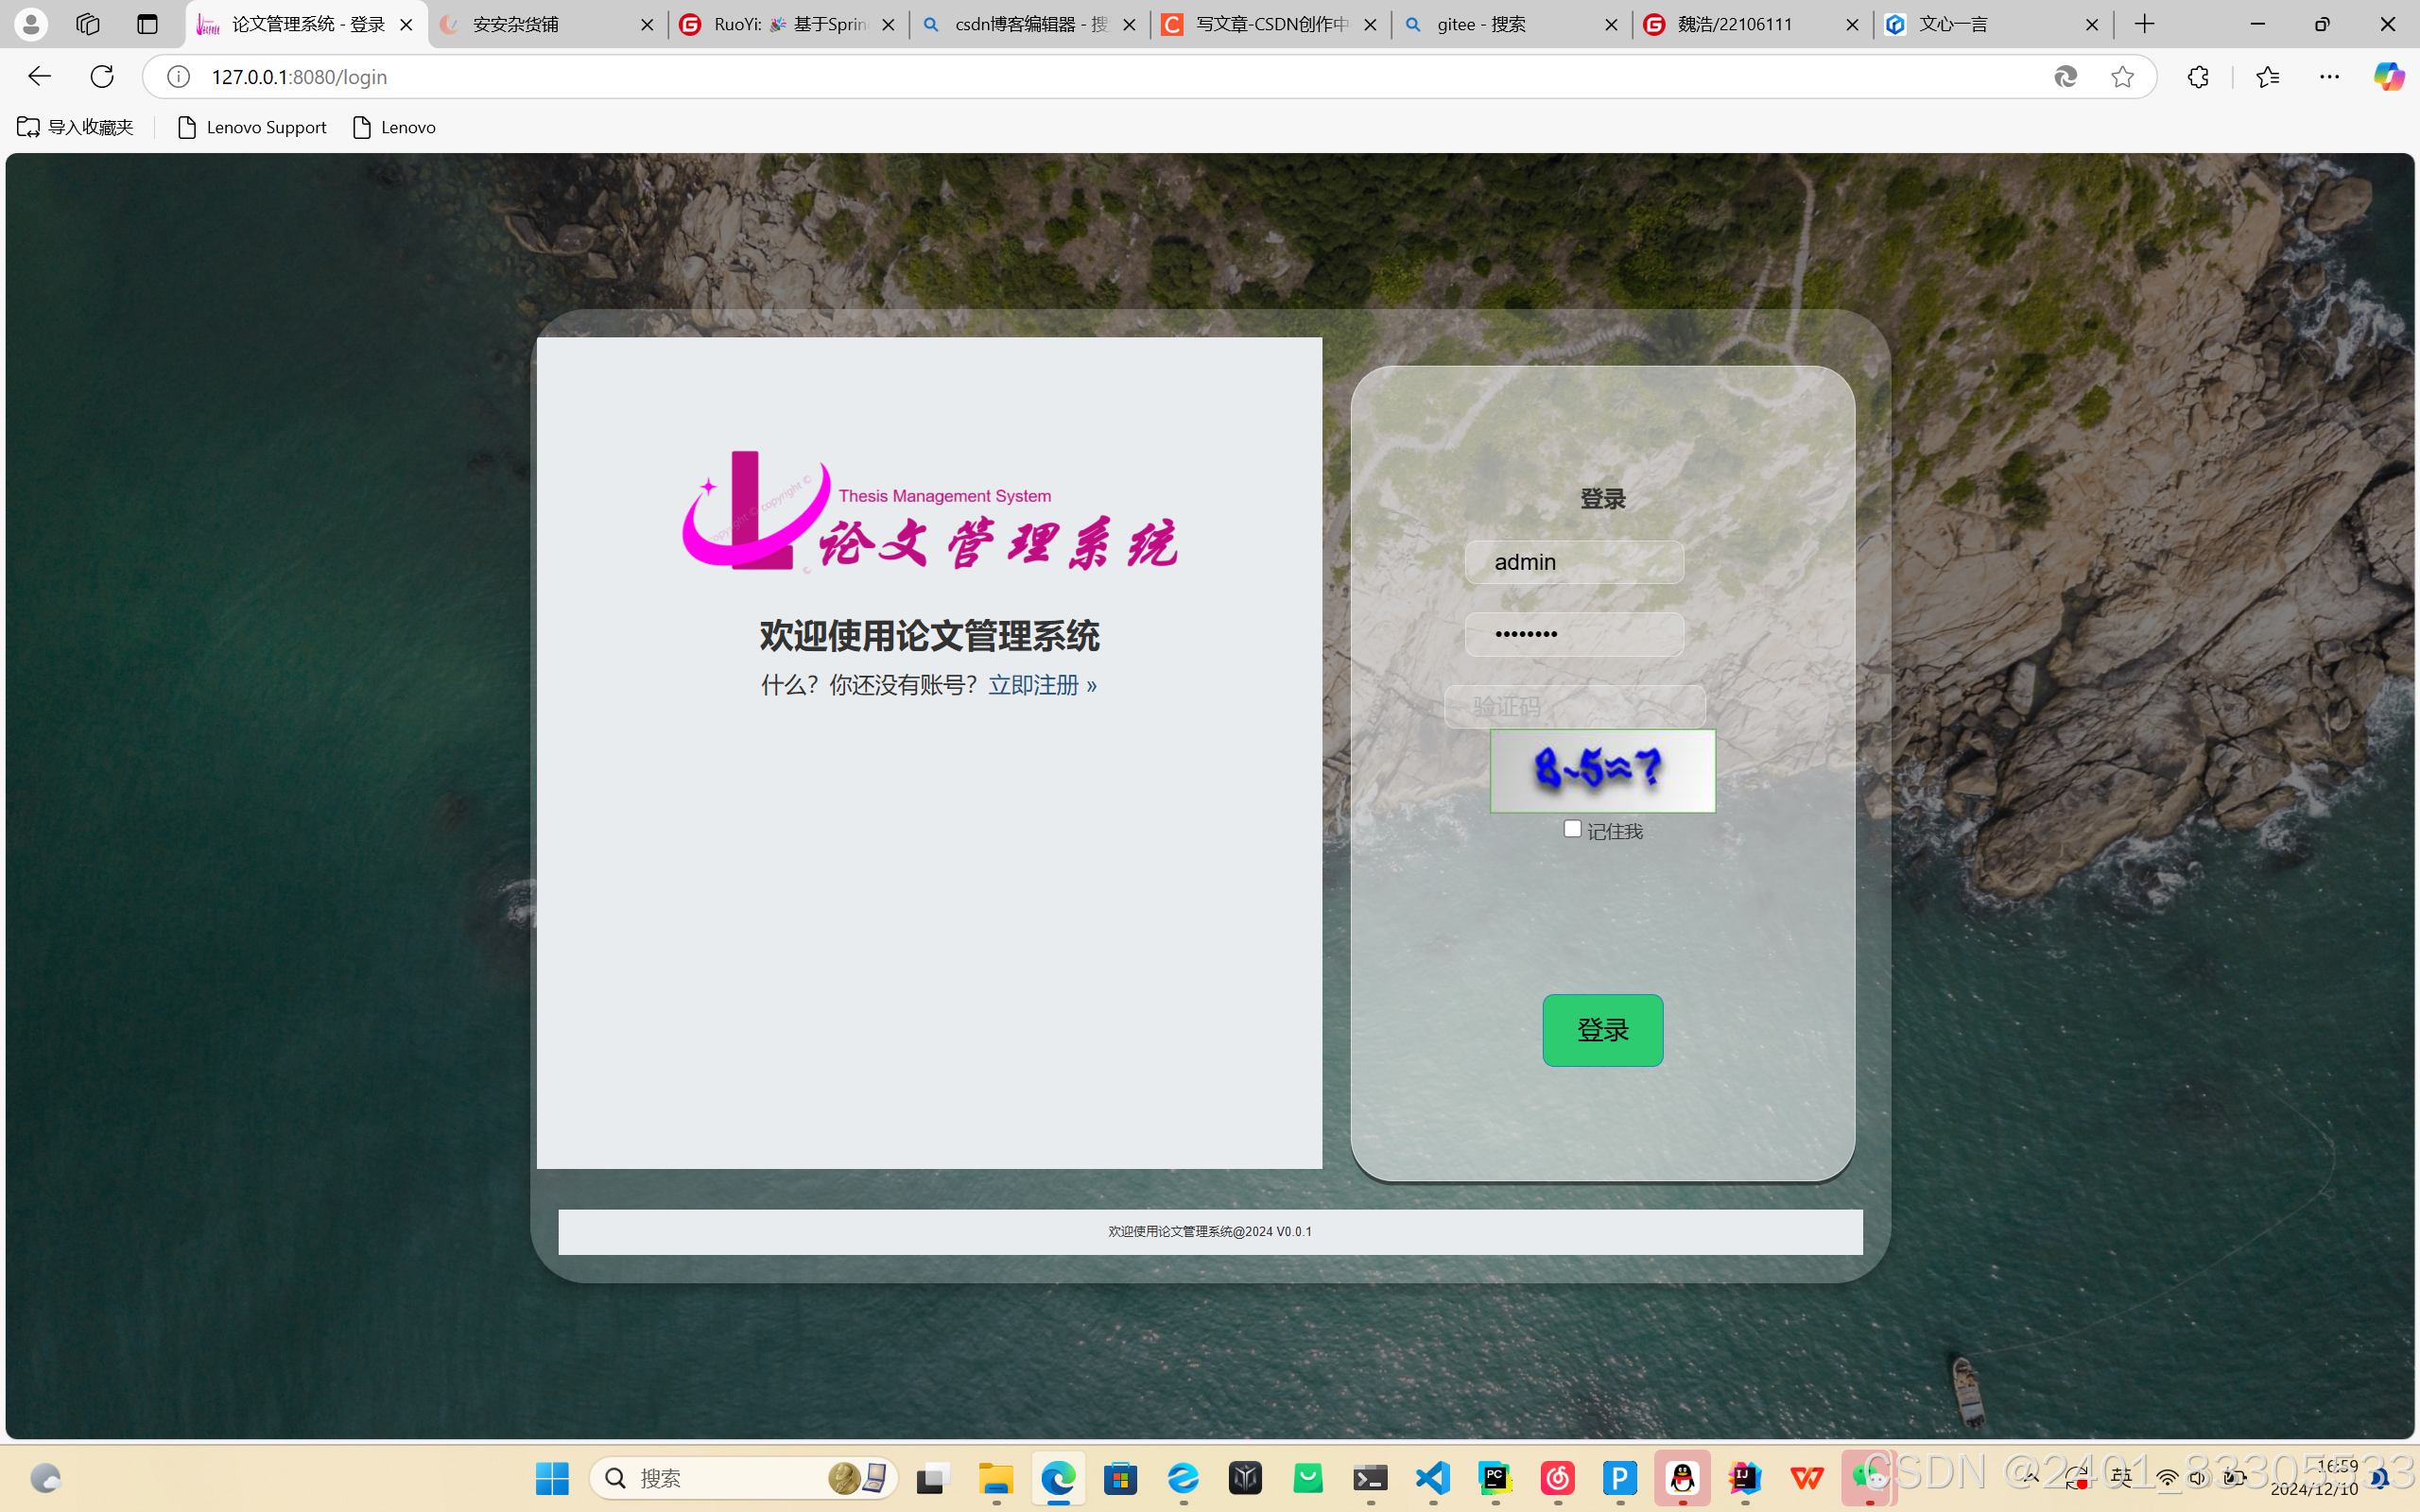Click the add-to-favorites star icon
The image size is (2420, 1512).
click(x=2122, y=77)
